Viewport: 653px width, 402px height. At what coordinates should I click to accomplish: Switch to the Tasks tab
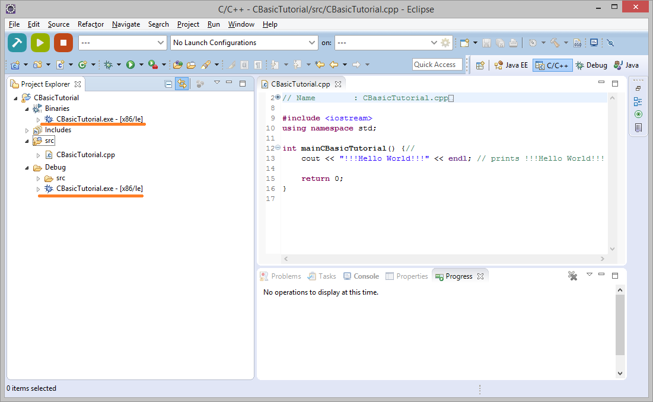(x=322, y=276)
